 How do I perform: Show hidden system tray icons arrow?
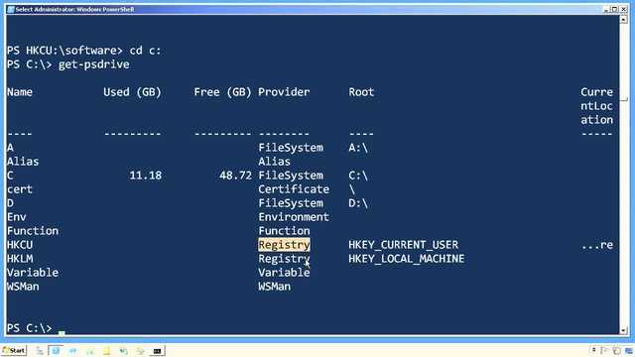pyautogui.click(x=593, y=350)
